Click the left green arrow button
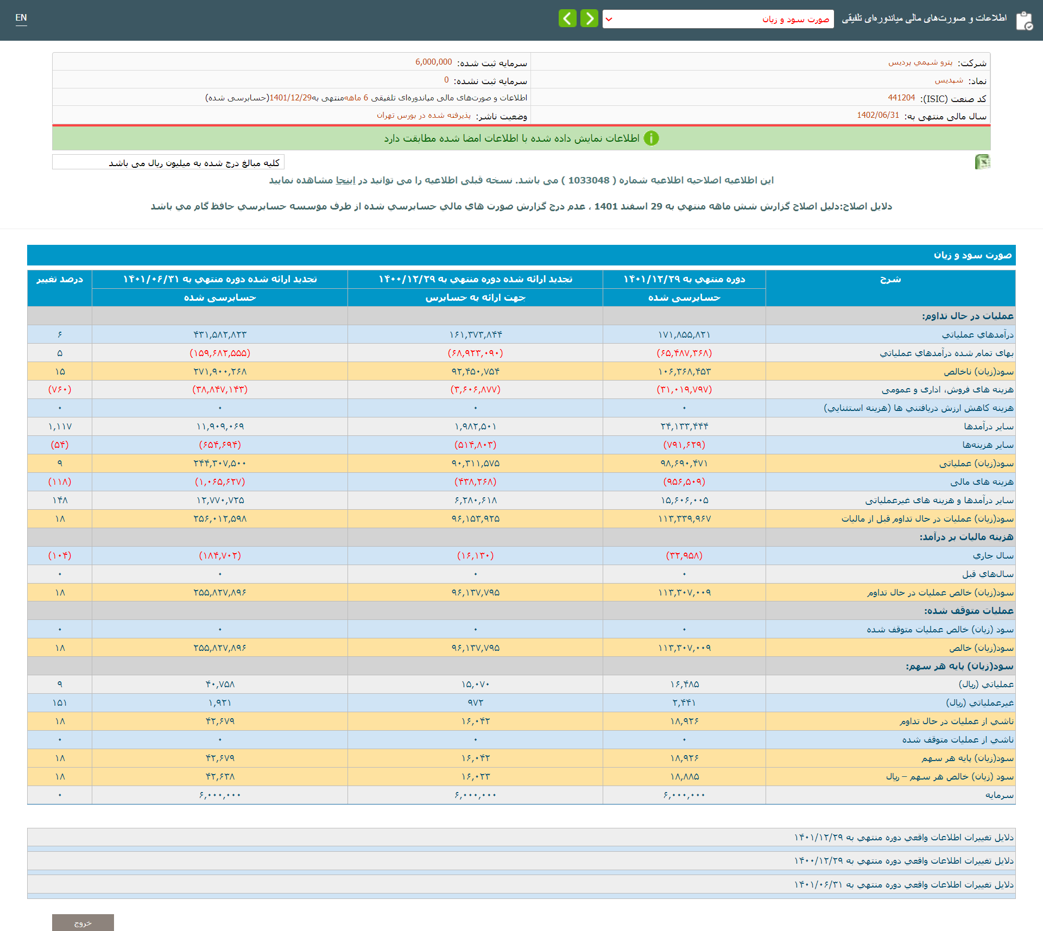Viewport: 1043px width, 931px height. click(567, 18)
